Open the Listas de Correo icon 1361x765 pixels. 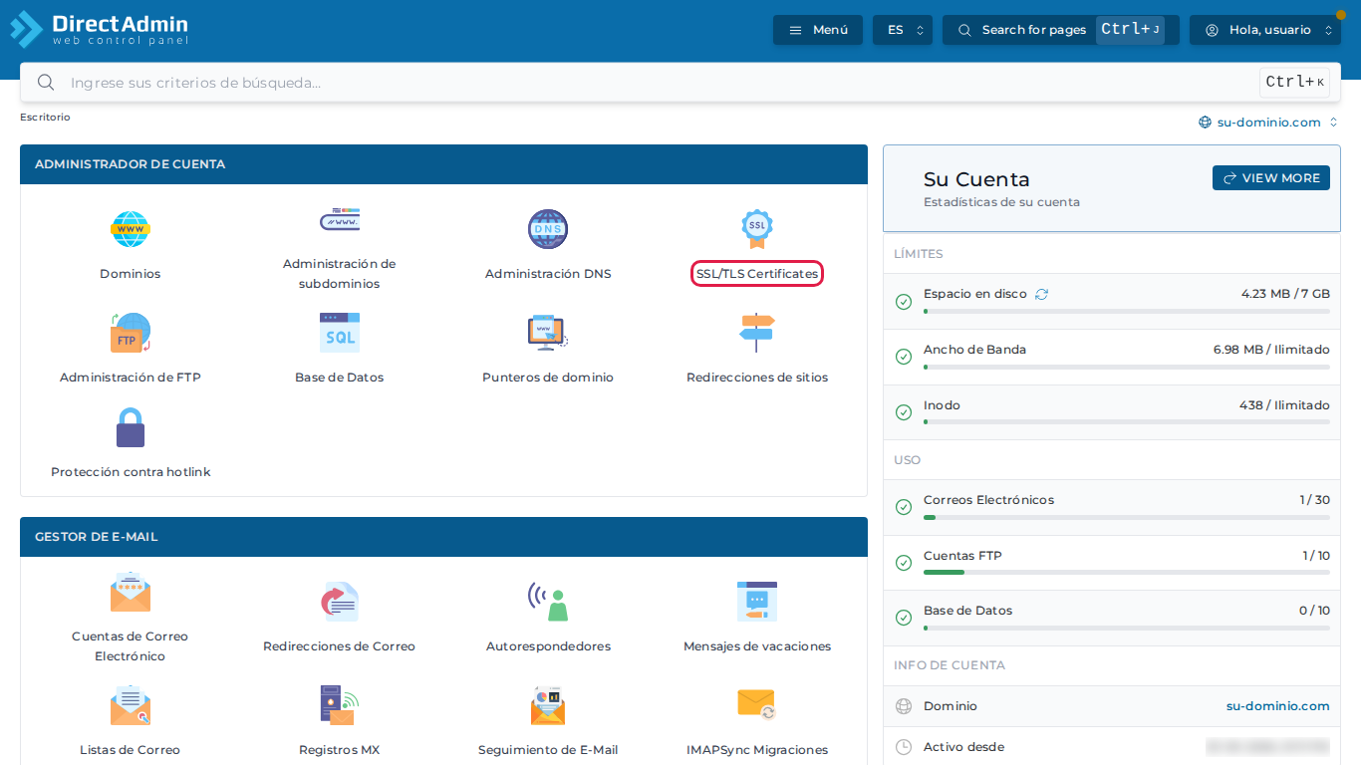coord(131,705)
